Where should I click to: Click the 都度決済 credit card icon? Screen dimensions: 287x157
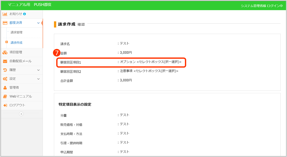pyautogui.click(x=5, y=23)
